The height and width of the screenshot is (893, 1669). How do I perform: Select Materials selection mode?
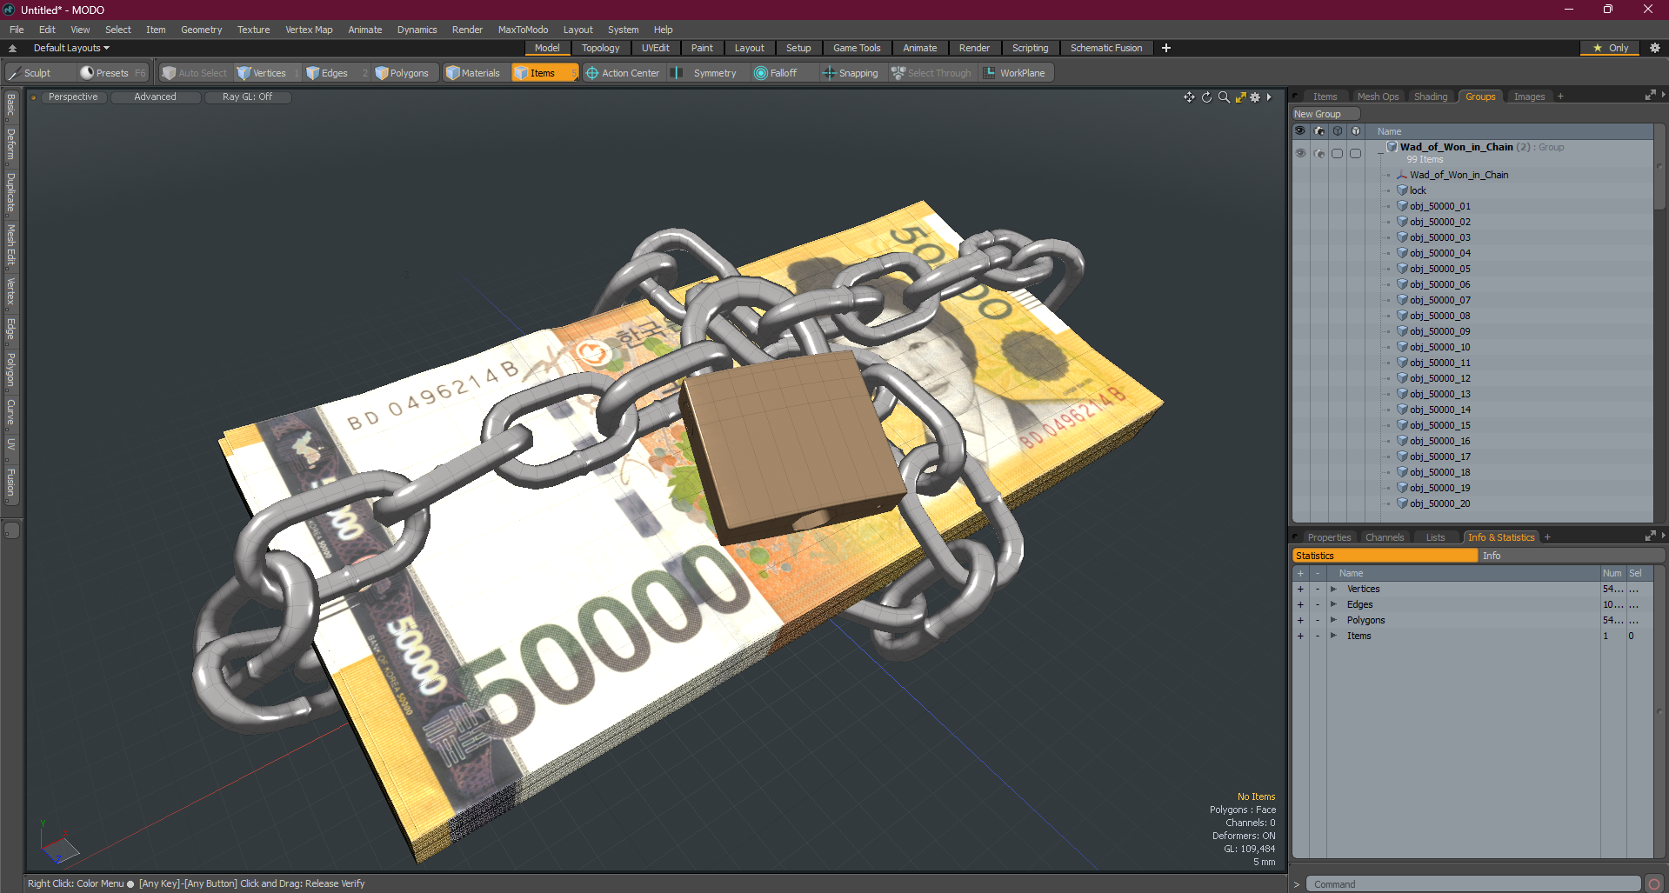[473, 73]
